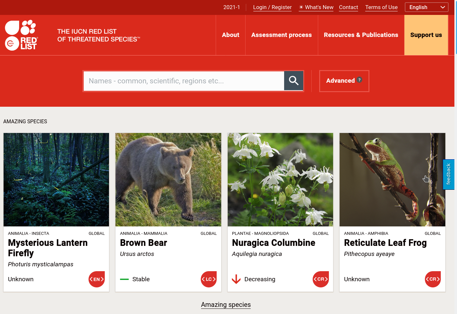Click the magnifying glass search icon

[294, 81]
